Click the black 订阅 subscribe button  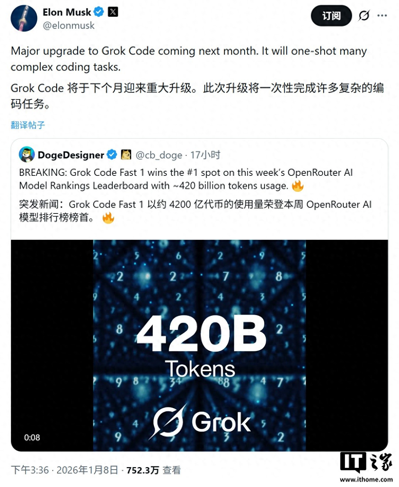[x=331, y=16]
